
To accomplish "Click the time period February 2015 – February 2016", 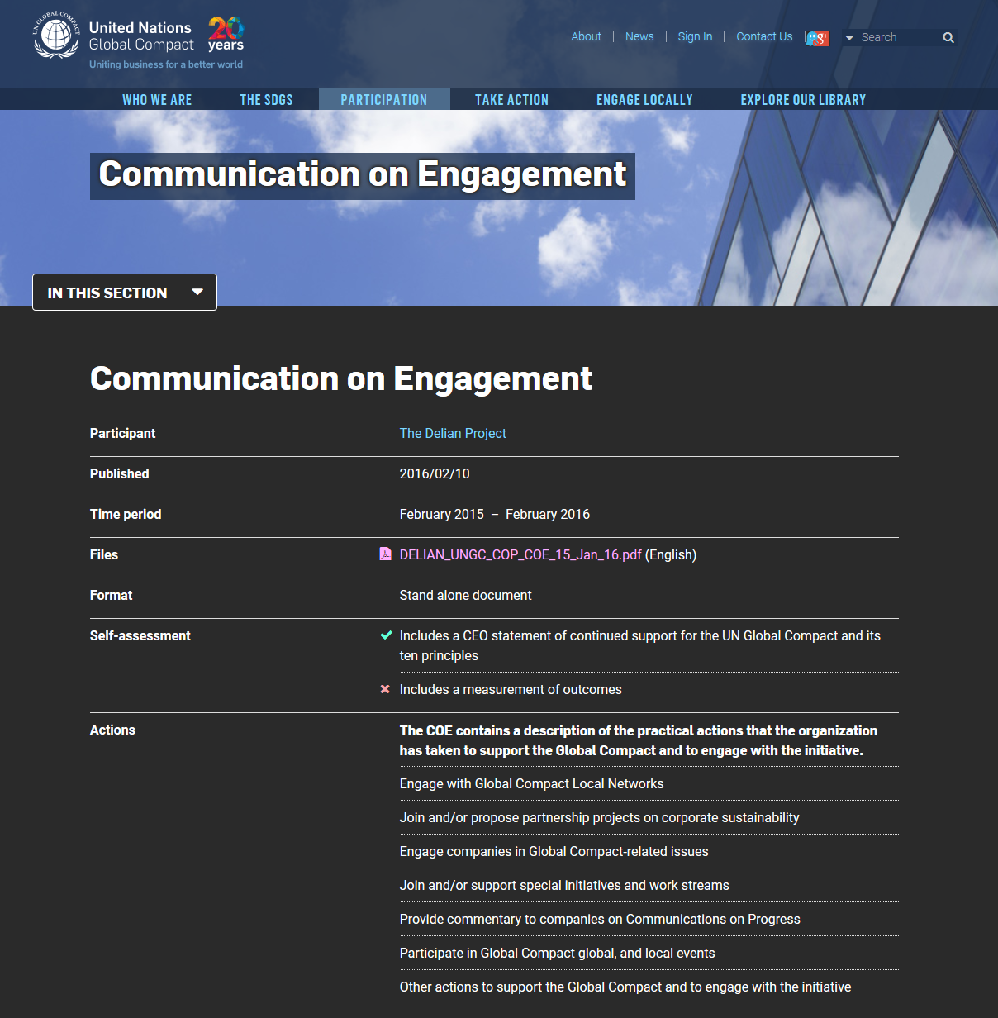I will 495,514.
